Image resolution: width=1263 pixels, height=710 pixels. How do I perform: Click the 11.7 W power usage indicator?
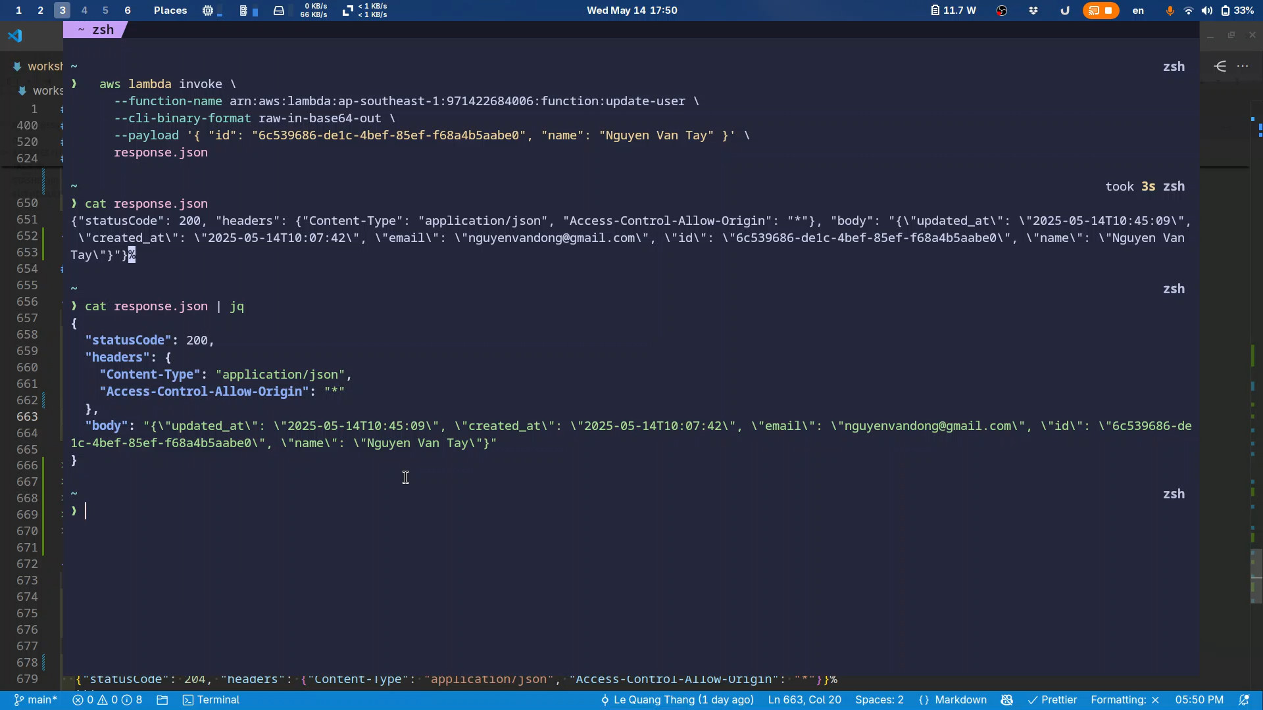(x=953, y=11)
